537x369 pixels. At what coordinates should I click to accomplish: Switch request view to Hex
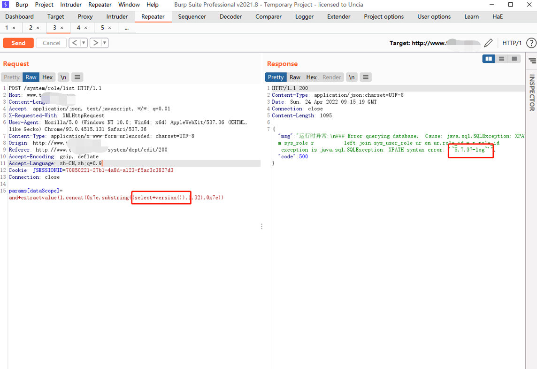click(x=47, y=77)
